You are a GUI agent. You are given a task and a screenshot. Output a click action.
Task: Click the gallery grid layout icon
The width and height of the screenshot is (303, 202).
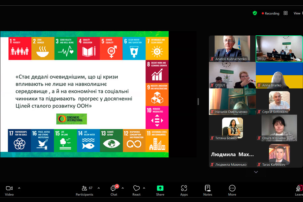tap(285, 13)
